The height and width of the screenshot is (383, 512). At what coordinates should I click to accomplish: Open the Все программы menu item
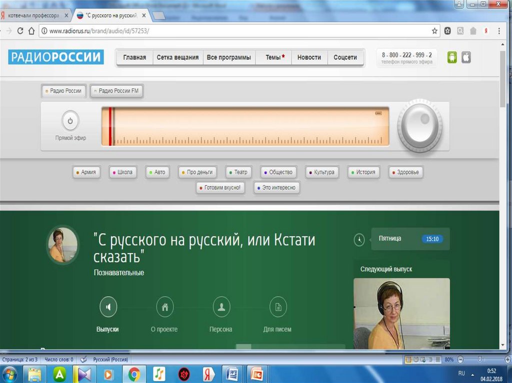229,57
